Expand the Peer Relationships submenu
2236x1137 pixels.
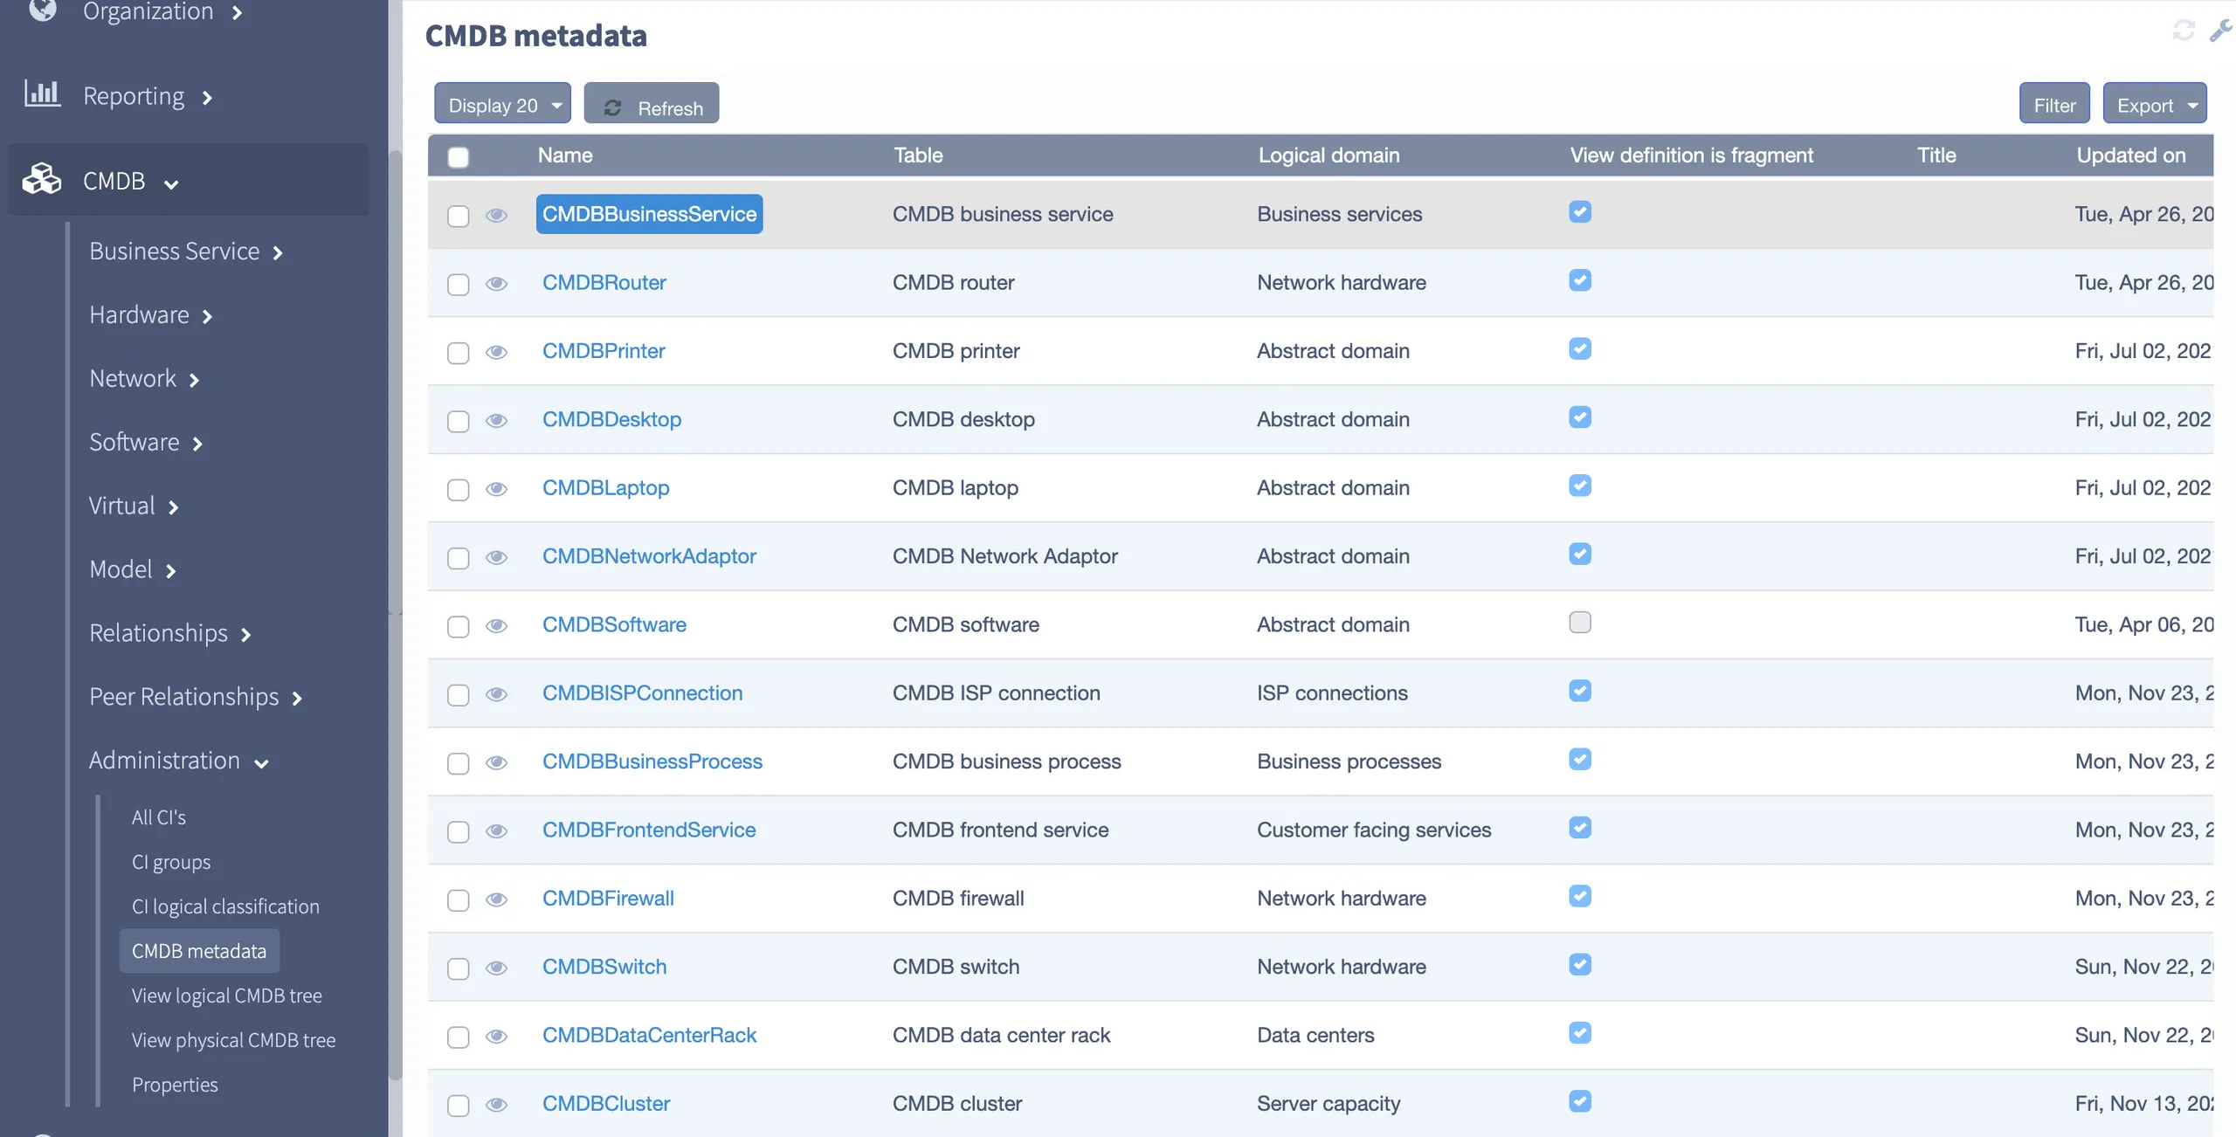pyautogui.click(x=196, y=697)
